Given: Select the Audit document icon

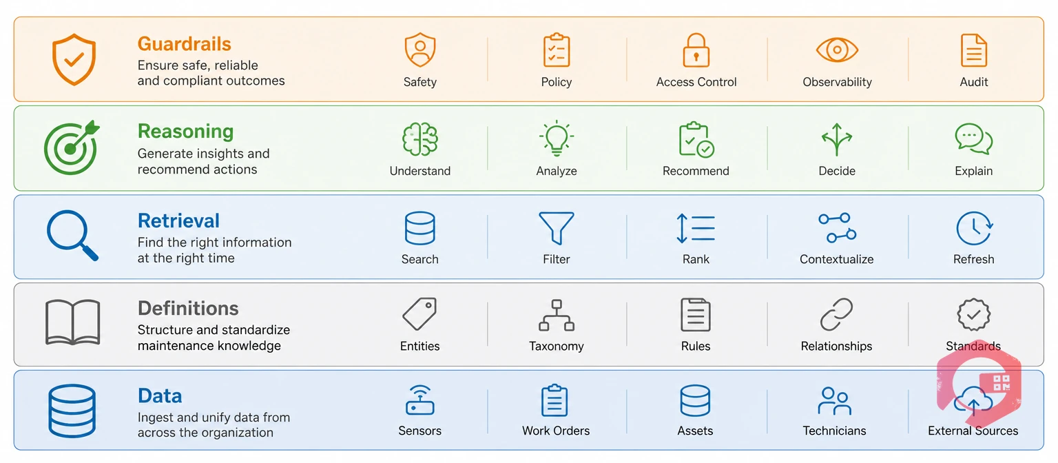Looking at the screenshot, I should coord(973,50).
